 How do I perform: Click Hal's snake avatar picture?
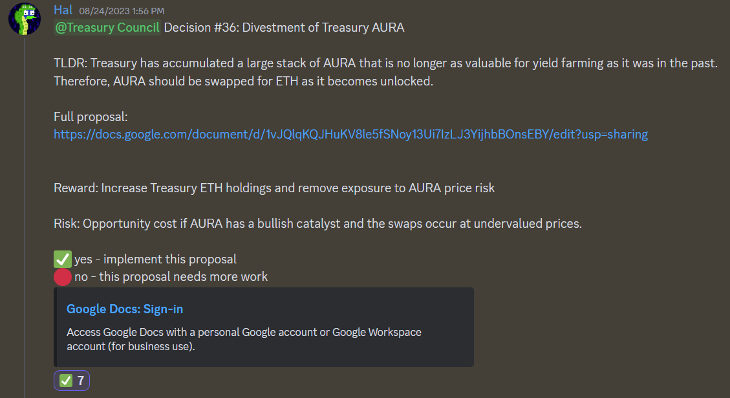[25, 19]
